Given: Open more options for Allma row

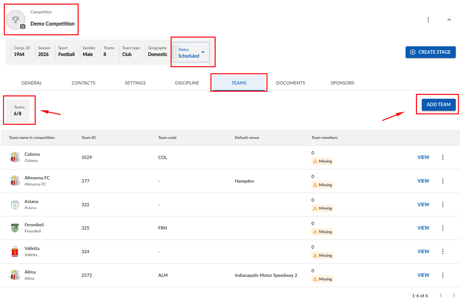Looking at the screenshot, I should click(443, 275).
